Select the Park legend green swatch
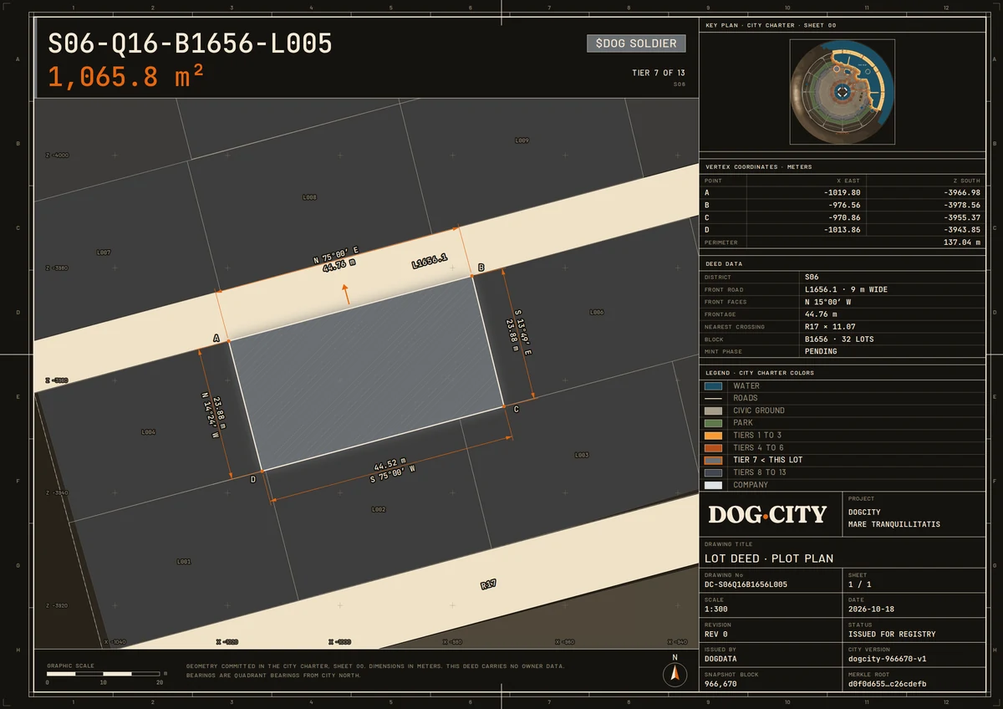1003x709 pixels. click(713, 423)
